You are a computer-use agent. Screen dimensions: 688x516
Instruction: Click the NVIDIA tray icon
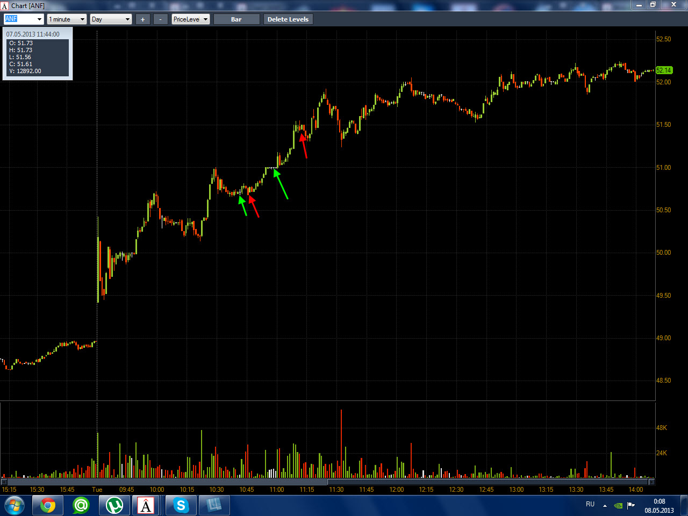click(x=619, y=505)
